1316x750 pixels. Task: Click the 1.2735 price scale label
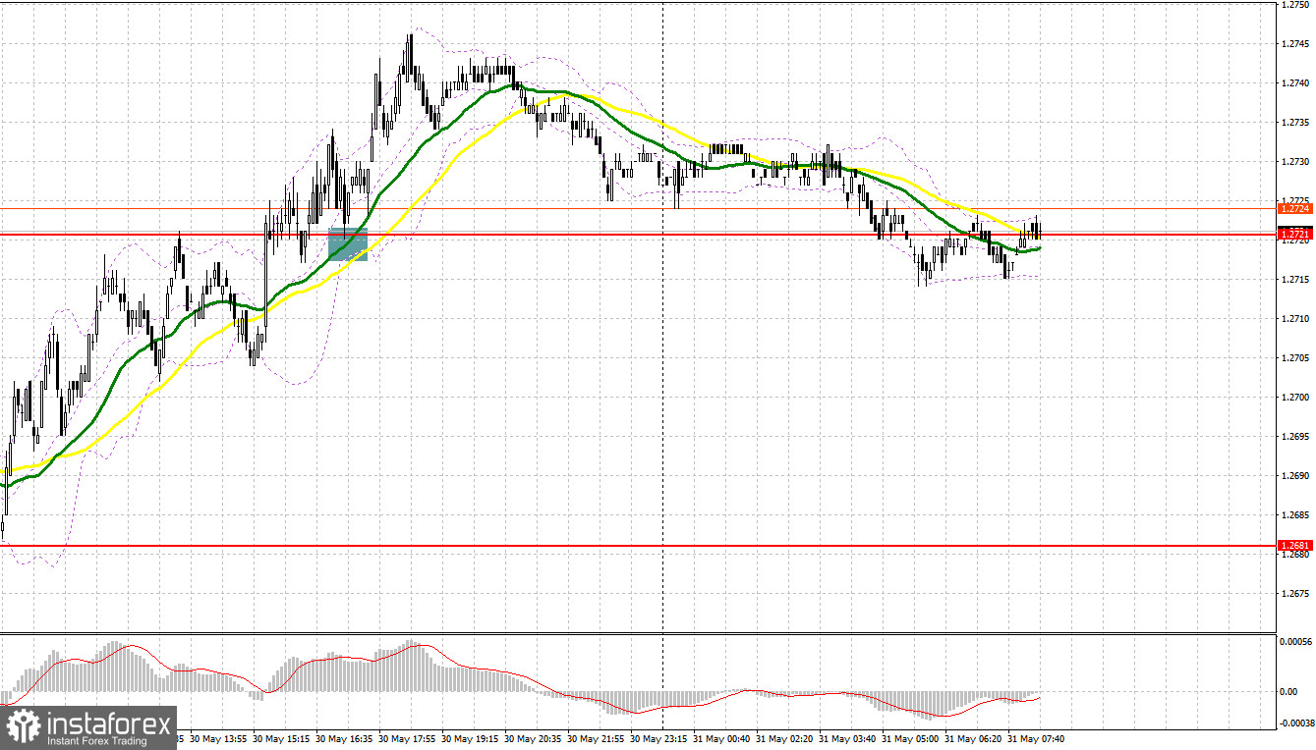(x=1294, y=122)
